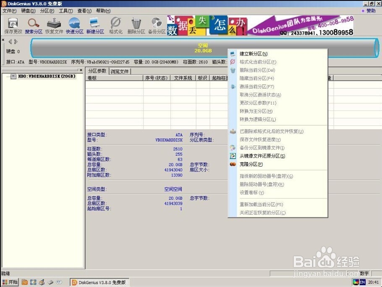Open the 硬盘(D) menu
Viewport: 382px width, 287px height.
(28, 11)
